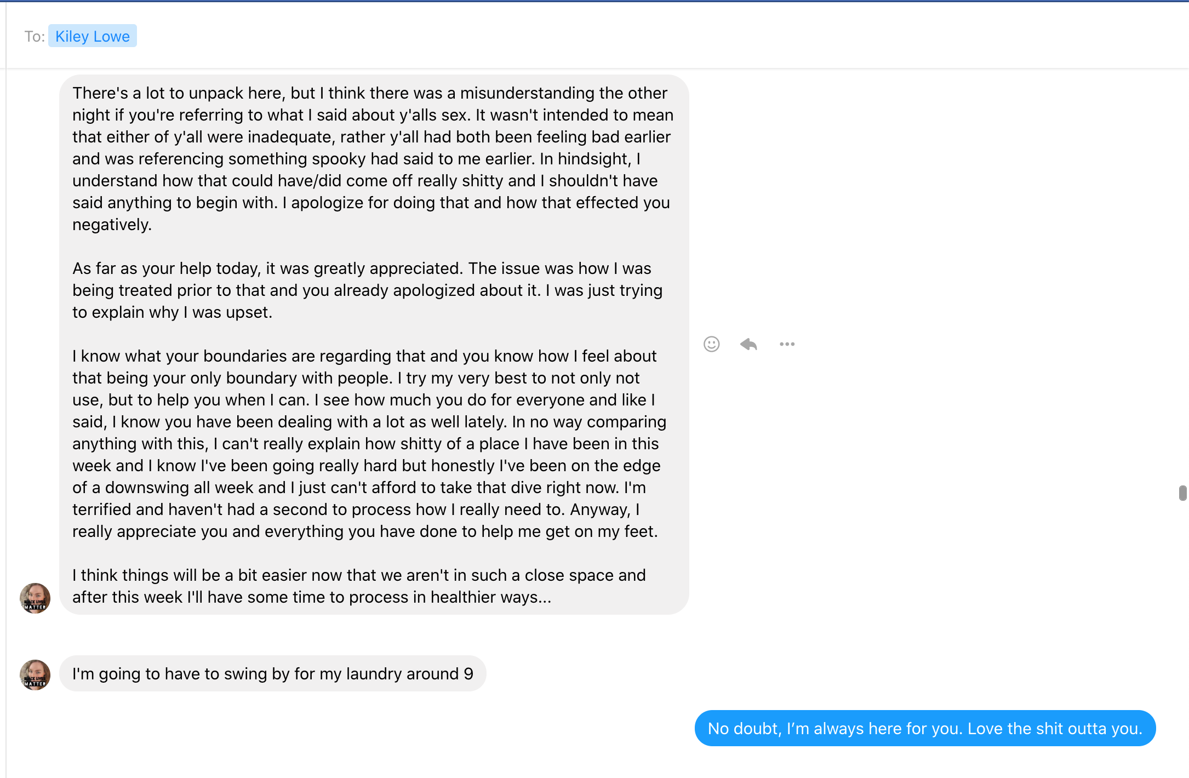Click the paragraph starting "I know what your boundaries"
The height and width of the screenshot is (778, 1189).
pyautogui.click(x=367, y=444)
